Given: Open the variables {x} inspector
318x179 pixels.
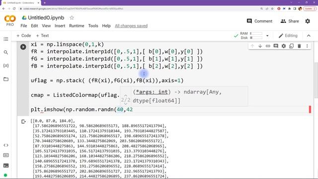Looking at the screenshot, I should tap(6, 66).
